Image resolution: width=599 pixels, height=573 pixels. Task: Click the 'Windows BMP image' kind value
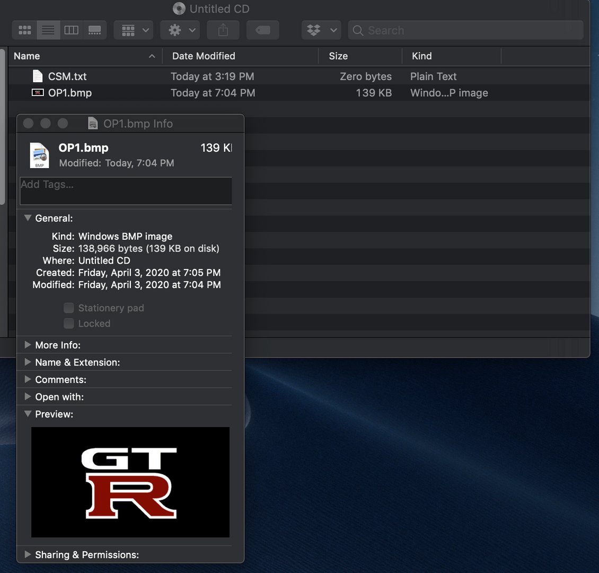[125, 236]
